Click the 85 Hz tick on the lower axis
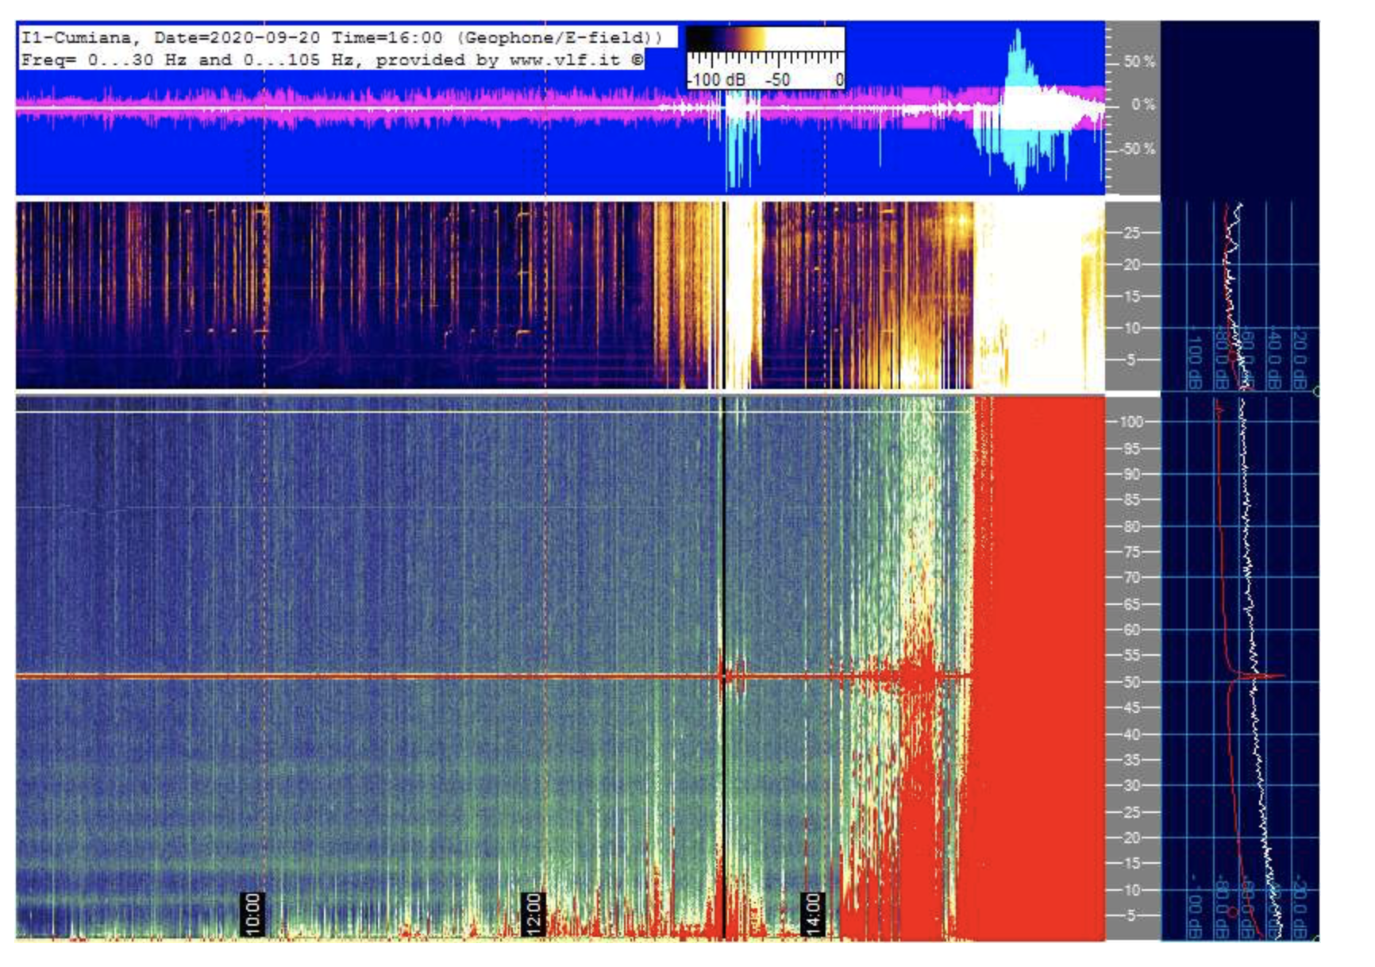This screenshot has width=1375, height=967. pos(1130,500)
